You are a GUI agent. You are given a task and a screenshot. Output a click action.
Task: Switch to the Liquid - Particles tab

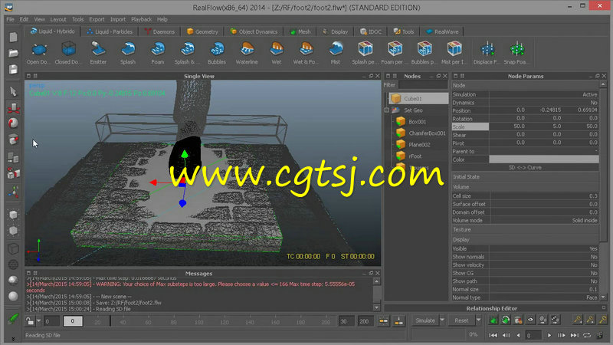tap(110, 31)
